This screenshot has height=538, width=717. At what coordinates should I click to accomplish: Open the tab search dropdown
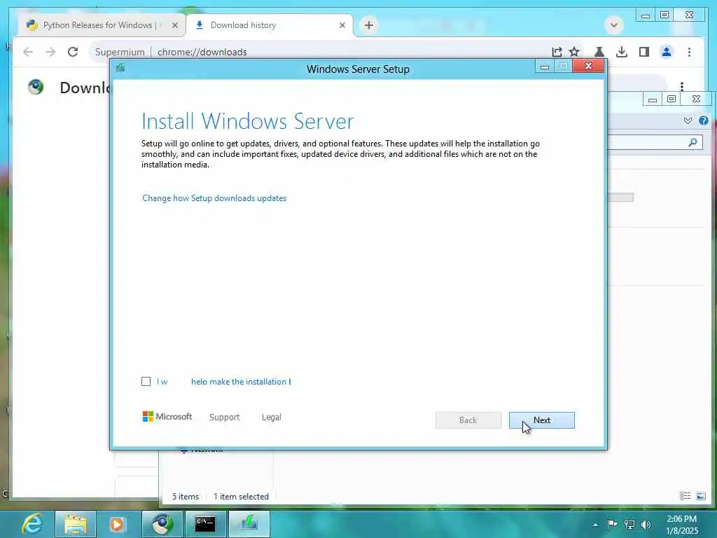click(613, 25)
